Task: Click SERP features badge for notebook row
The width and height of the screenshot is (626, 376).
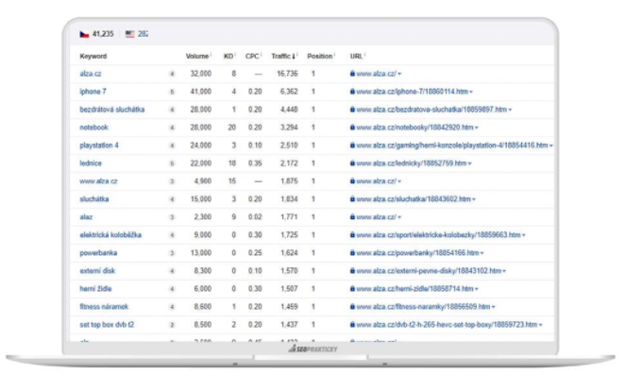Action: [172, 128]
